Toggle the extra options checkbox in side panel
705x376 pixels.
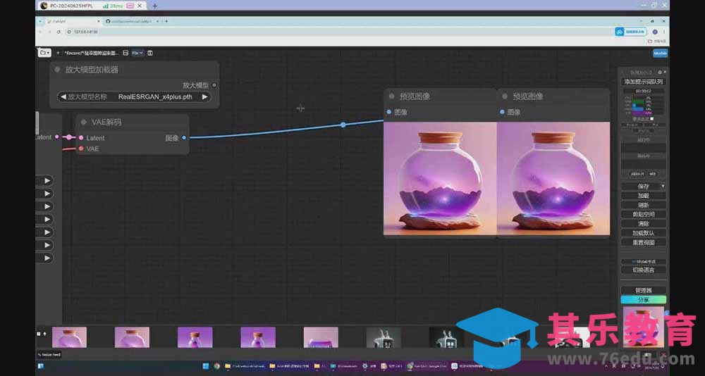[652, 119]
